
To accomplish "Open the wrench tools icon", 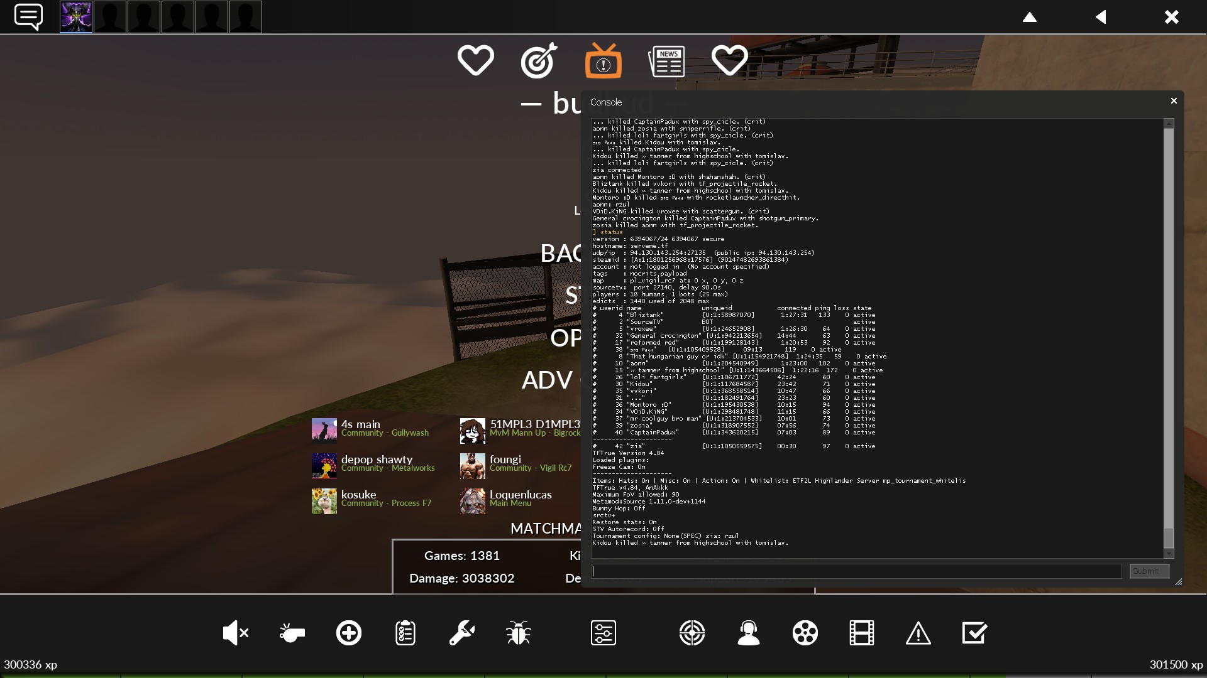I will tap(462, 633).
